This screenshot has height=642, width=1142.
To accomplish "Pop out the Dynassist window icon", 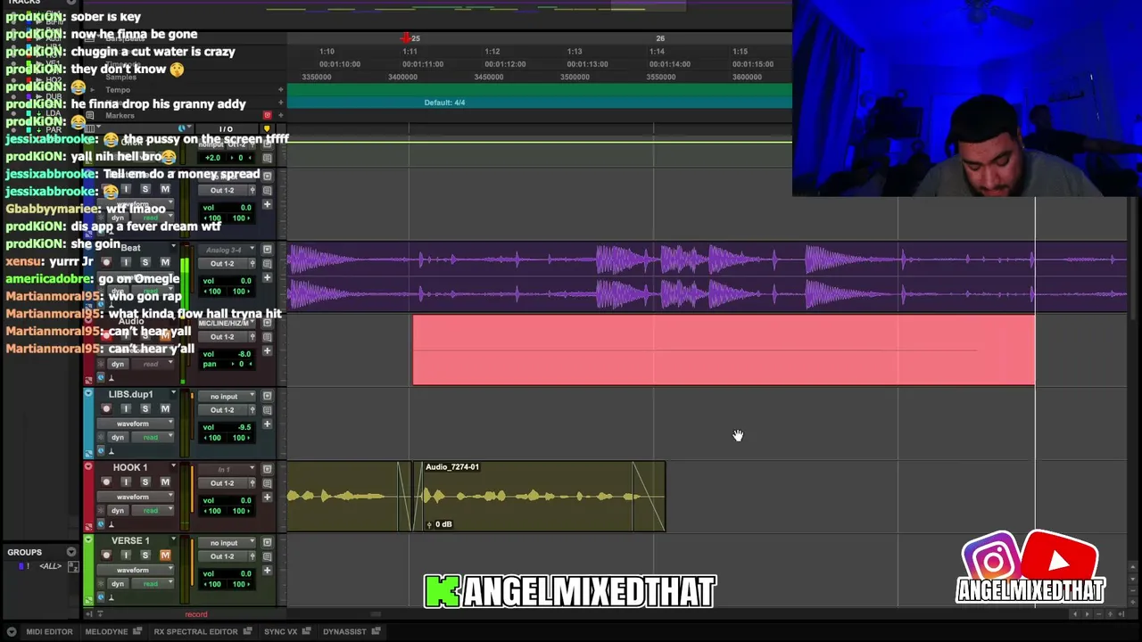I will (376, 631).
